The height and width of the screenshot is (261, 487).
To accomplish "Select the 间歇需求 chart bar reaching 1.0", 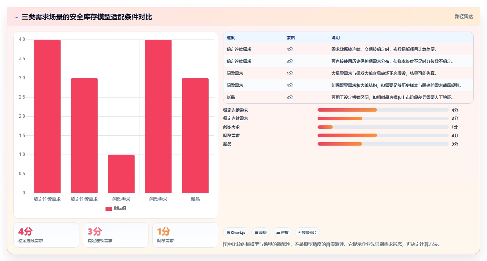I will click(121, 174).
